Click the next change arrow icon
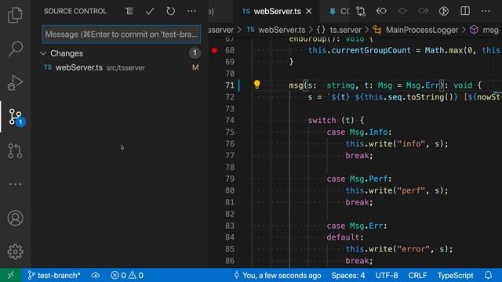The height and width of the screenshot is (282, 502). (x=423, y=11)
